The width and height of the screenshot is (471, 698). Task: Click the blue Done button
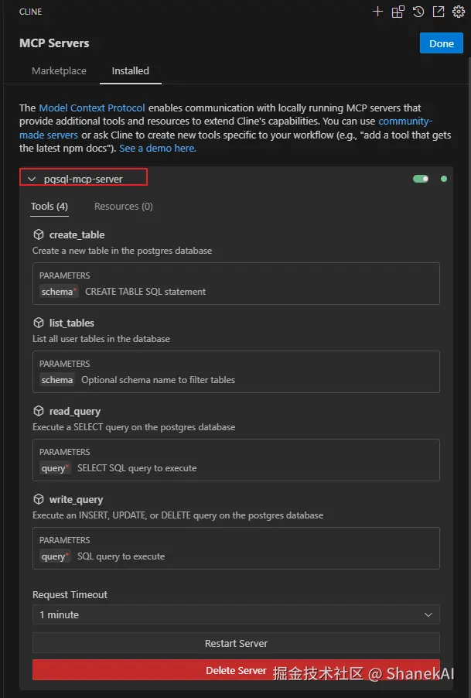click(441, 43)
